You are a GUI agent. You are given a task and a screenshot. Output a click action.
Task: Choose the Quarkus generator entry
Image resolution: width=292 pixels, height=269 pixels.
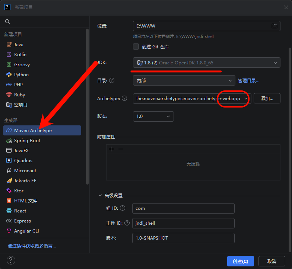(x=42, y=160)
